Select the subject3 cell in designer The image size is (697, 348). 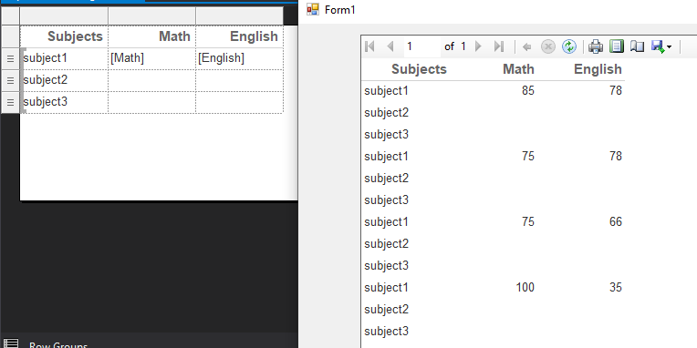pyautogui.click(x=64, y=102)
